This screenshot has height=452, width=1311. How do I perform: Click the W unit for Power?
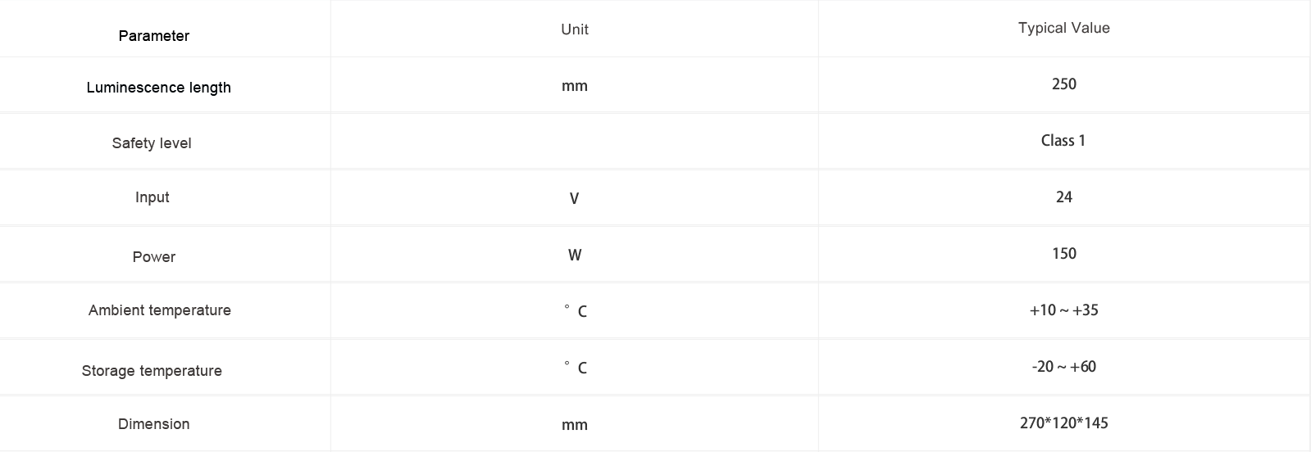575,255
